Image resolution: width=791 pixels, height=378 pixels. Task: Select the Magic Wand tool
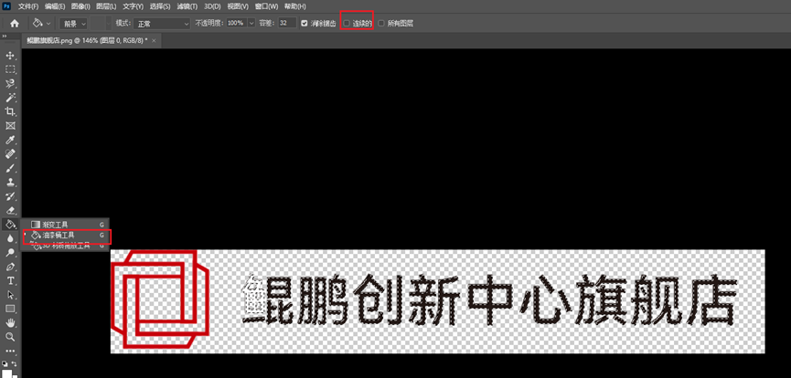pyautogui.click(x=10, y=98)
